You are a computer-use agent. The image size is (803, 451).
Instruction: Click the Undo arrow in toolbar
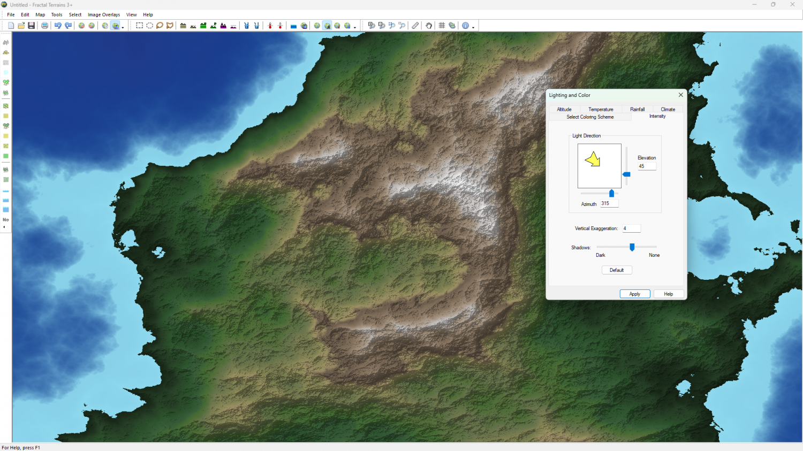click(58, 26)
